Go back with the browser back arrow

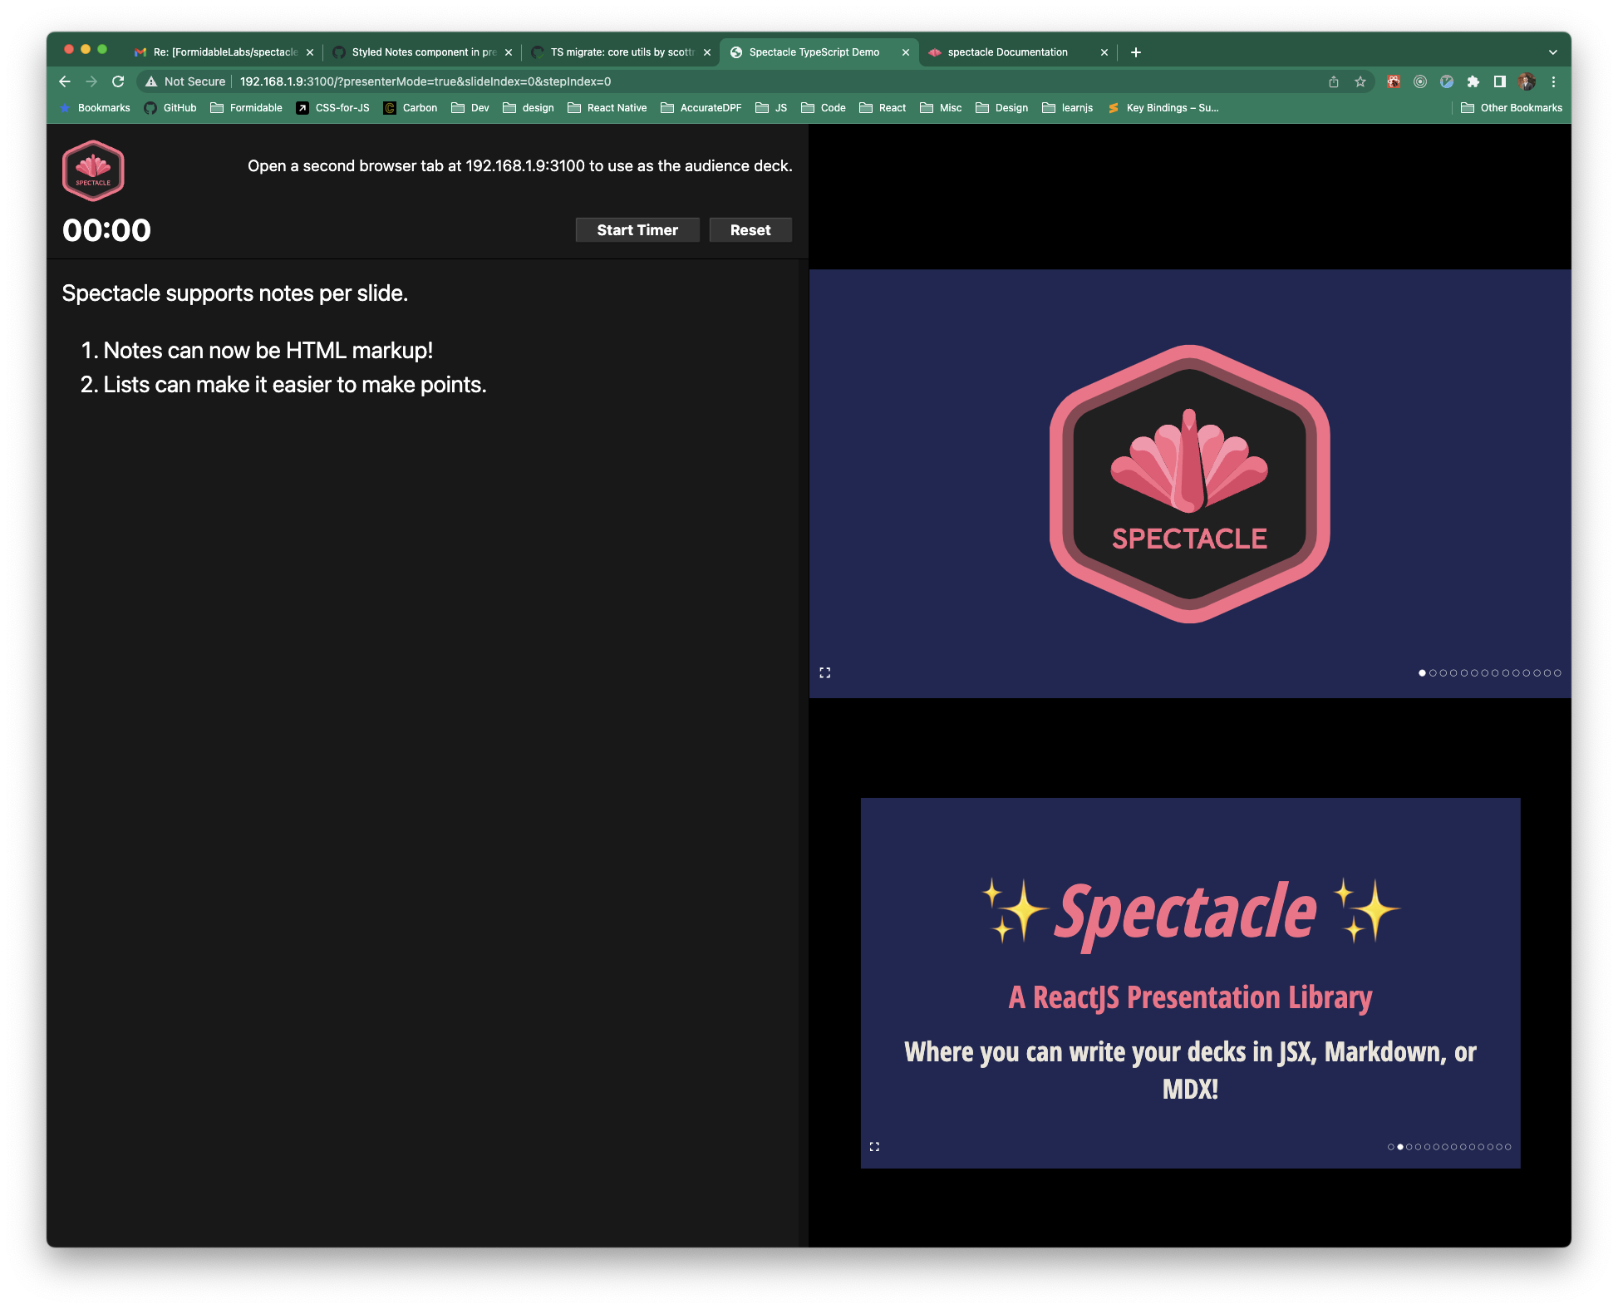click(65, 81)
